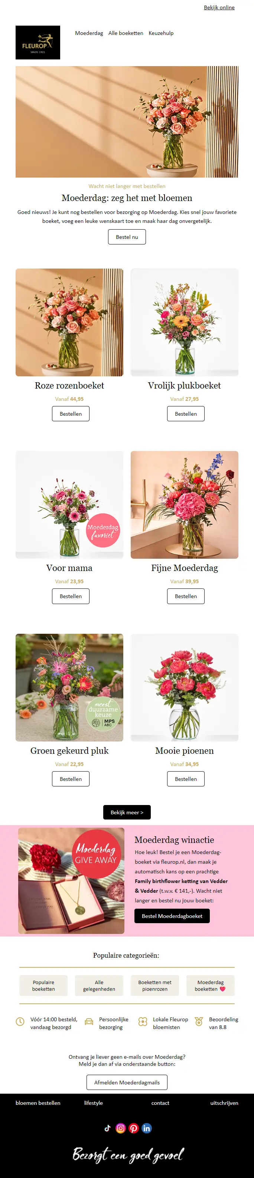Image resolution: width=254 pixels, height=1178 pixels.
Task: Open the Pinterest social icon
Action: click(133, 1128)
